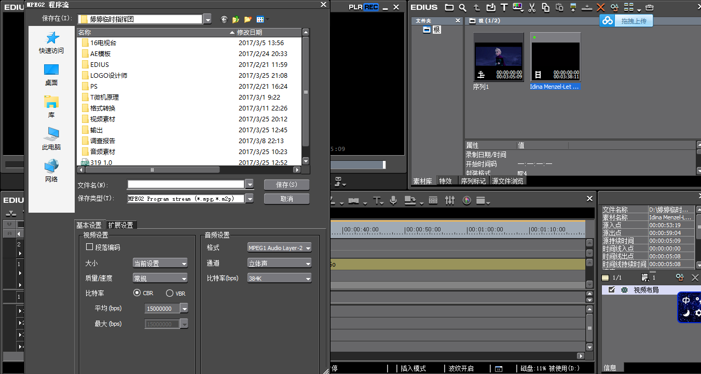Switch to the 素材库 tab
Image resolution: width=701 pixels, height=374 pixels.
[423, 181]
